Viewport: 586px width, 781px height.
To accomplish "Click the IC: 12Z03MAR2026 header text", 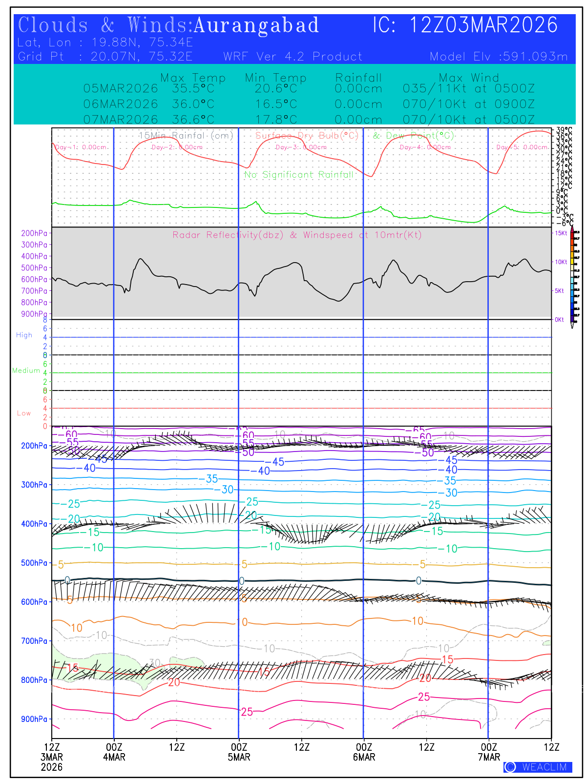I will coord(465,25).
